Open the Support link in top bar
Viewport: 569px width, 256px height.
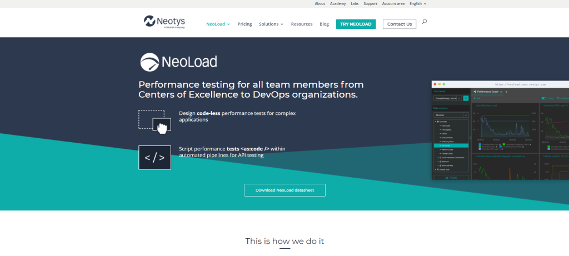(x=370, y=4)
